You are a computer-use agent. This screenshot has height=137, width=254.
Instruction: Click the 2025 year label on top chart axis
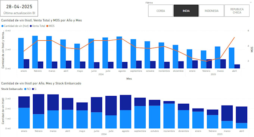click(x=213, y=74)
